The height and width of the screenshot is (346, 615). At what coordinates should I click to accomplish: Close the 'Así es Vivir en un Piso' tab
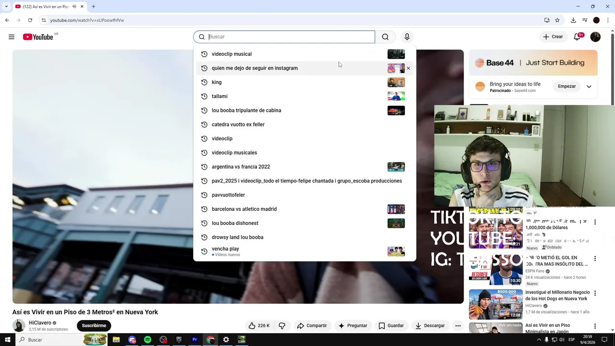(82, 7)
